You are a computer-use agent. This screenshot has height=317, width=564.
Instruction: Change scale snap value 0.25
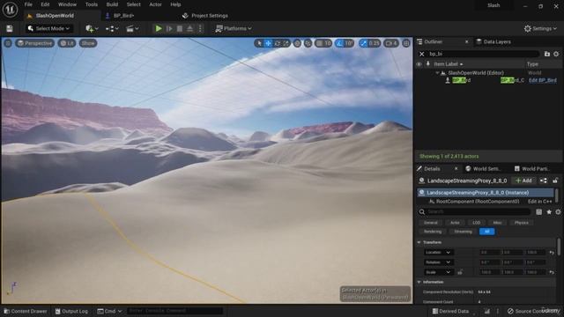point(374,43)
